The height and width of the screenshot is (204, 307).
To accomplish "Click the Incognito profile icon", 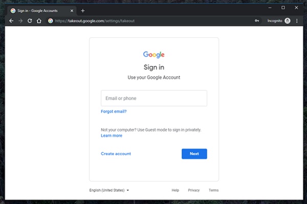I will [x=288, y=21].
